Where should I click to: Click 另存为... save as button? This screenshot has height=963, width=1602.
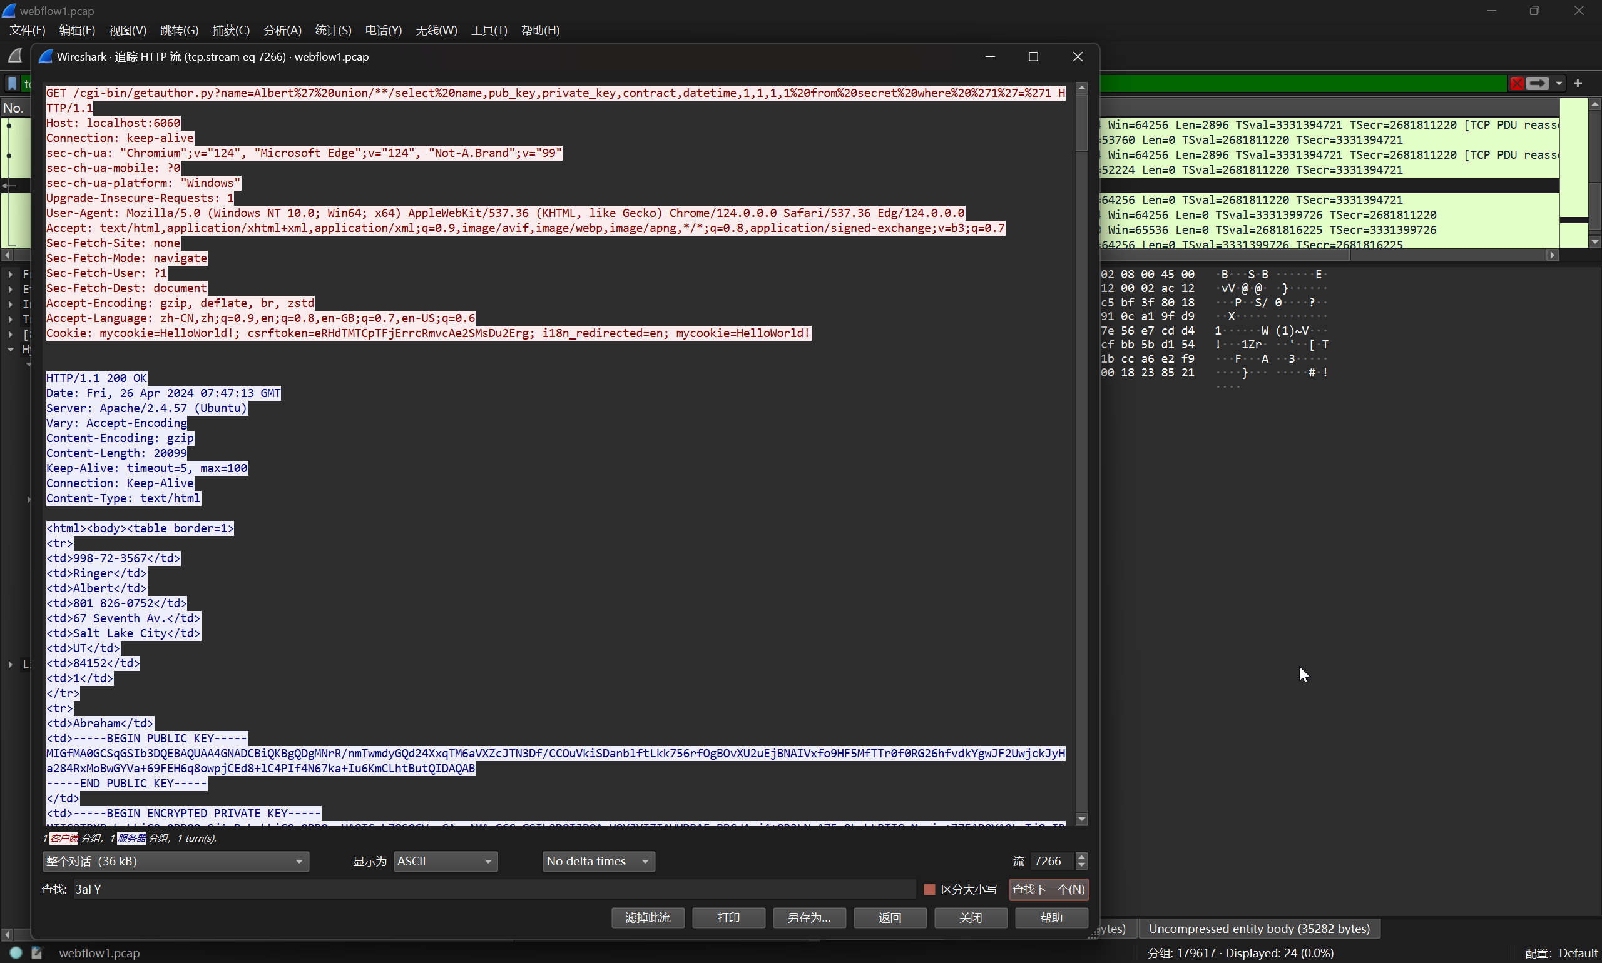(x=809, y=917)
